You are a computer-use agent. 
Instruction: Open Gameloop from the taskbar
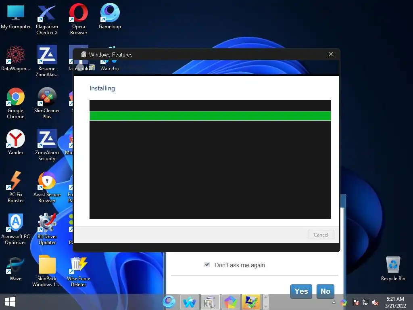[169, 302]
